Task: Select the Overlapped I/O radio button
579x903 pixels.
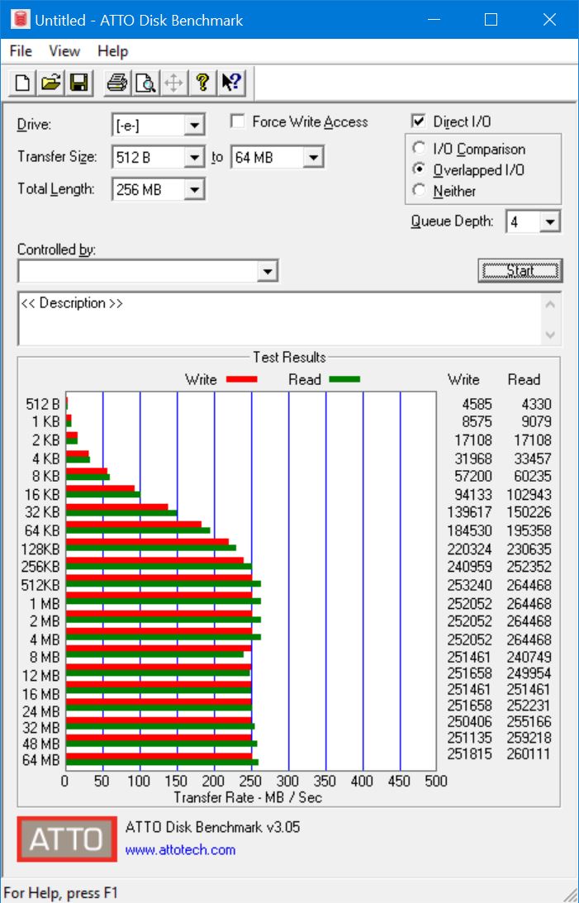Action: click(x=419, y=169)
